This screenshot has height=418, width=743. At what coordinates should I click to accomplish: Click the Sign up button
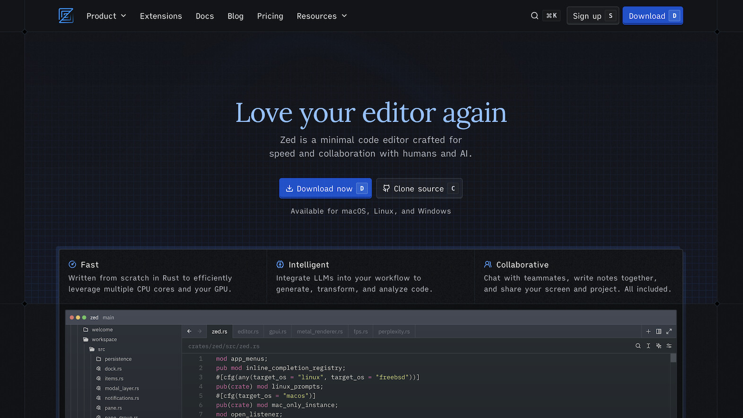click(x=593, y=16)
